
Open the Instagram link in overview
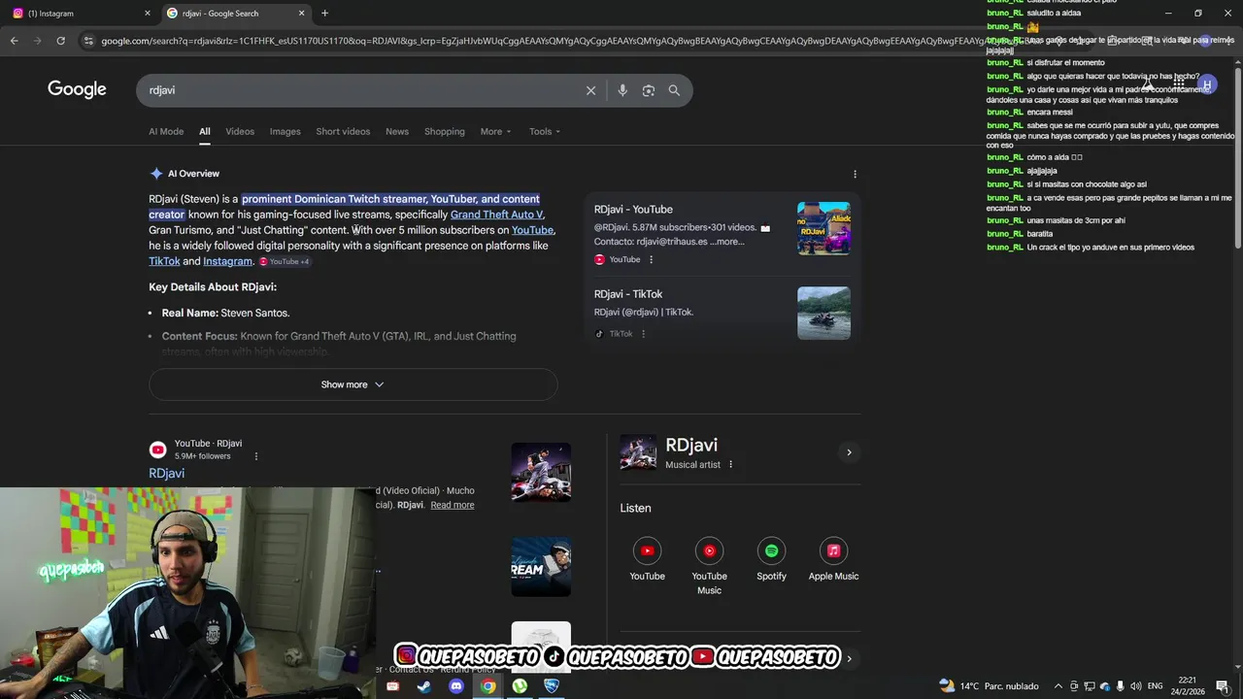(x=227, y=261)
